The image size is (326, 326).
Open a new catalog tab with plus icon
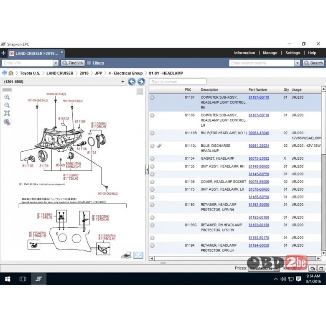(3, 53)
